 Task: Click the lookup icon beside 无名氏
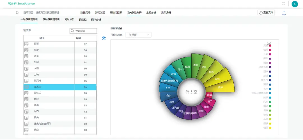pyautogui.click(x=26, y=93)
